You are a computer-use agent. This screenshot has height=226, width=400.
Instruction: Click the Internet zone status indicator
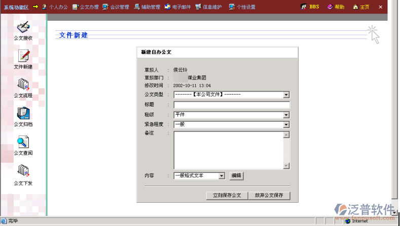(x=357, y=221)
